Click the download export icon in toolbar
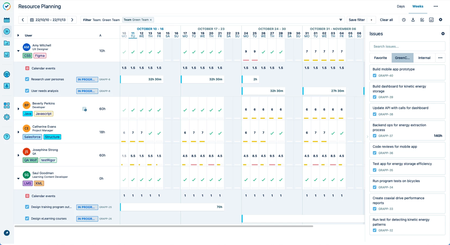The width and height of the screenshot is (450, 245). click(x=413, y=20)
